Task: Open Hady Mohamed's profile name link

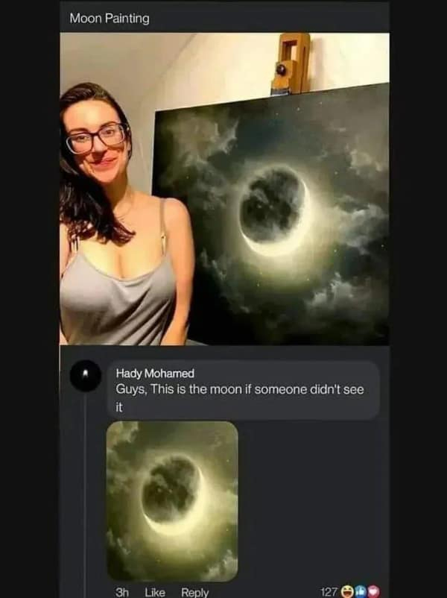Action: [x=155, y=373]
